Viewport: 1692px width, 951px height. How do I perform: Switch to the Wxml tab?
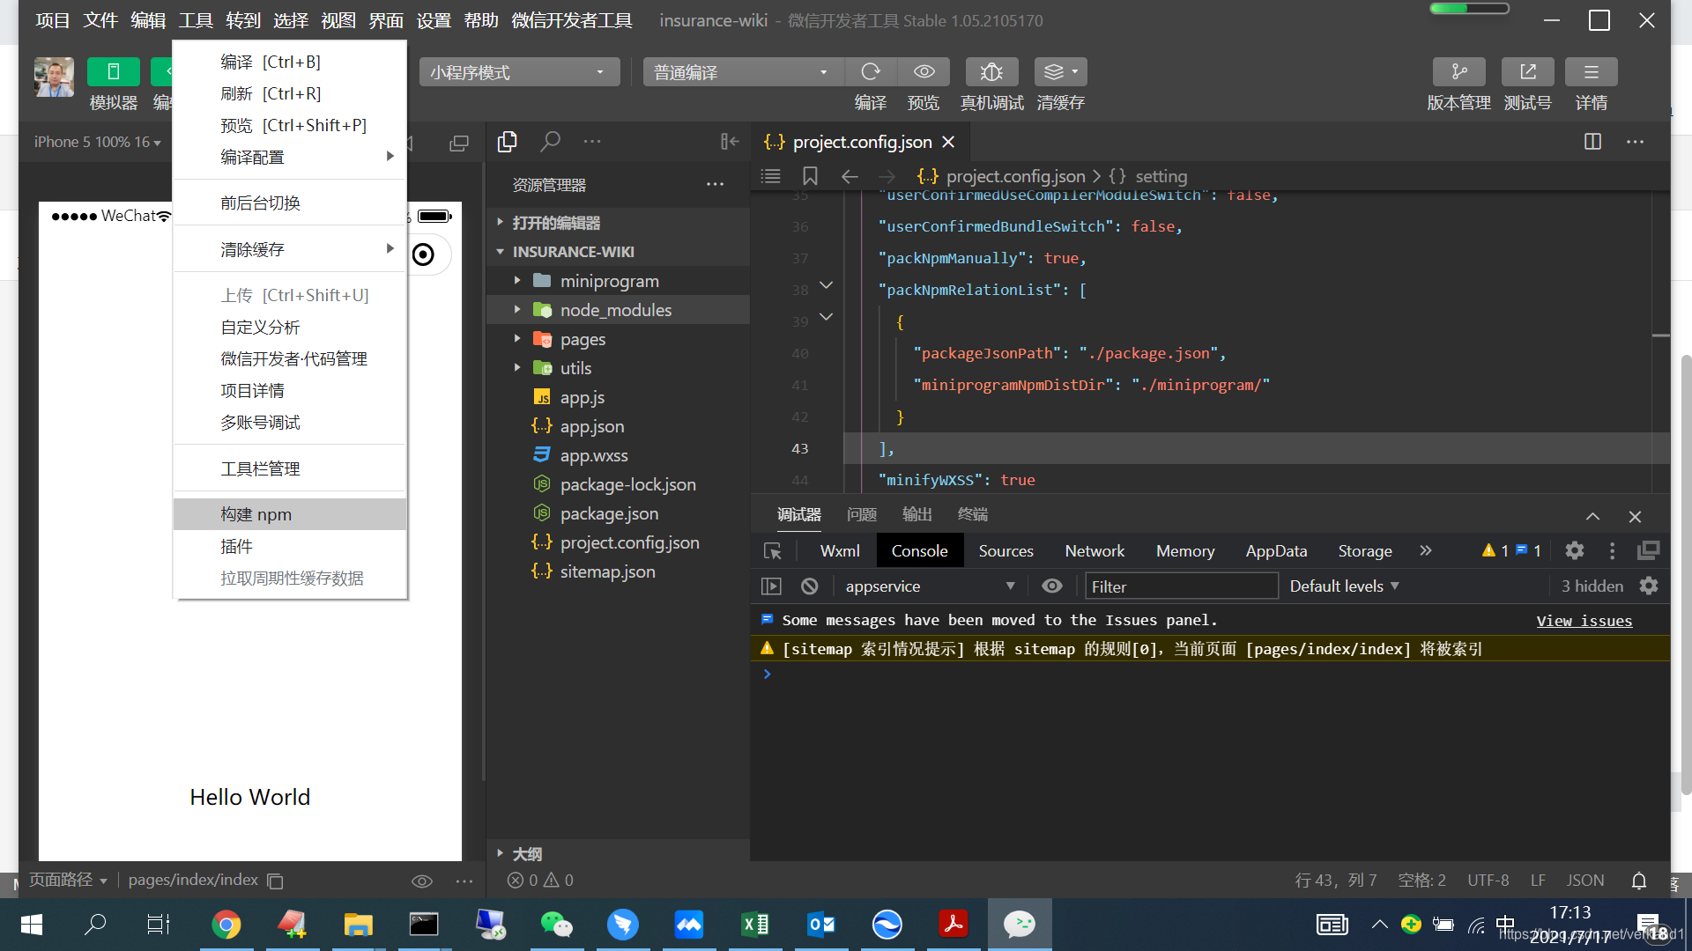point(840,551)
